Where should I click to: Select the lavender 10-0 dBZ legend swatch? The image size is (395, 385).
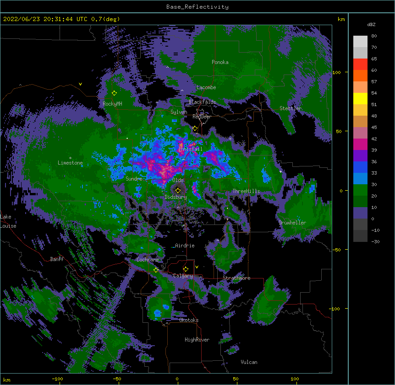pyautogui.click(x=360, y=213)
